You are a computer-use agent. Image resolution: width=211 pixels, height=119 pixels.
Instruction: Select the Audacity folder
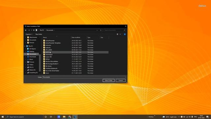click(48, 48)
